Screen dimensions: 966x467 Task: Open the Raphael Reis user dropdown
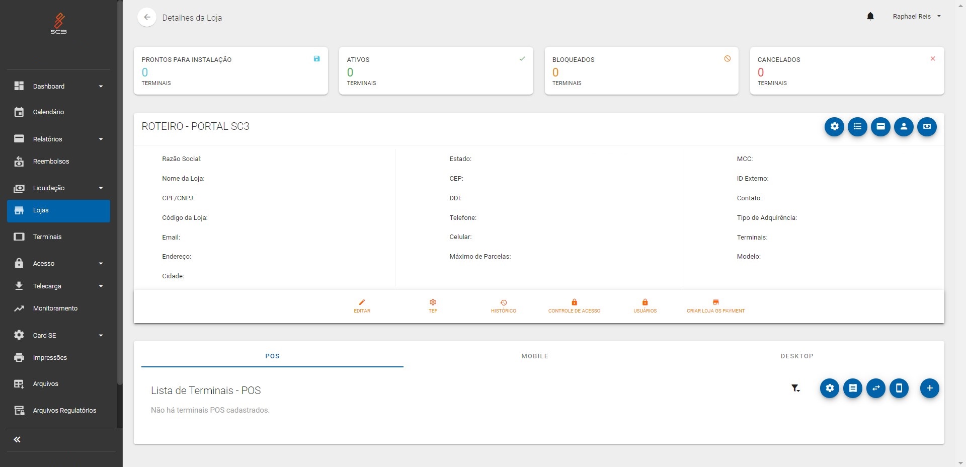tap(916, 17)
